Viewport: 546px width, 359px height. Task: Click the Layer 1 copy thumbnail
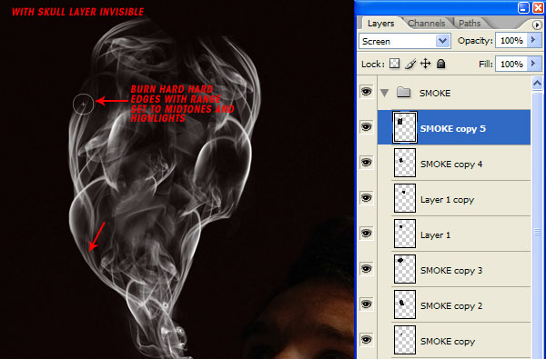click(x=405, y=198)
